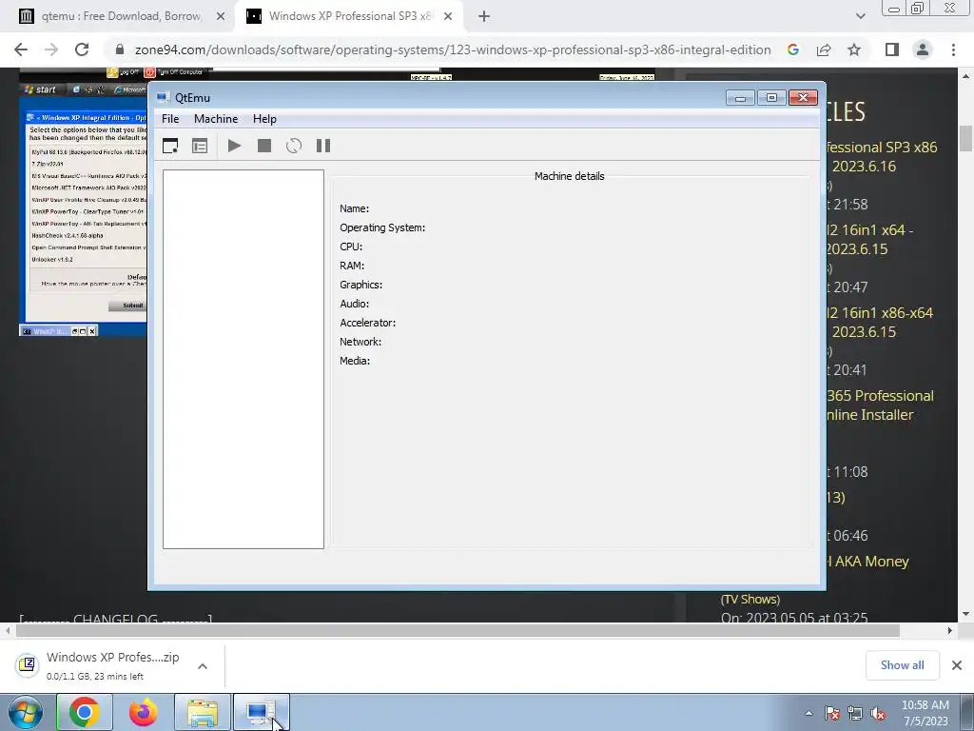The height and width of the screenshot is (731, 974).
Task: Click Show all downloads
Action: point(902,665)
